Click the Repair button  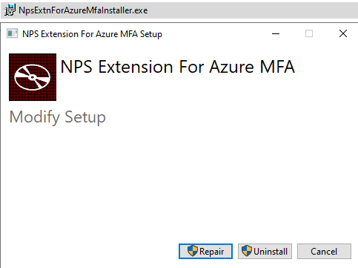pyautogui.click(x=205, y=252)
